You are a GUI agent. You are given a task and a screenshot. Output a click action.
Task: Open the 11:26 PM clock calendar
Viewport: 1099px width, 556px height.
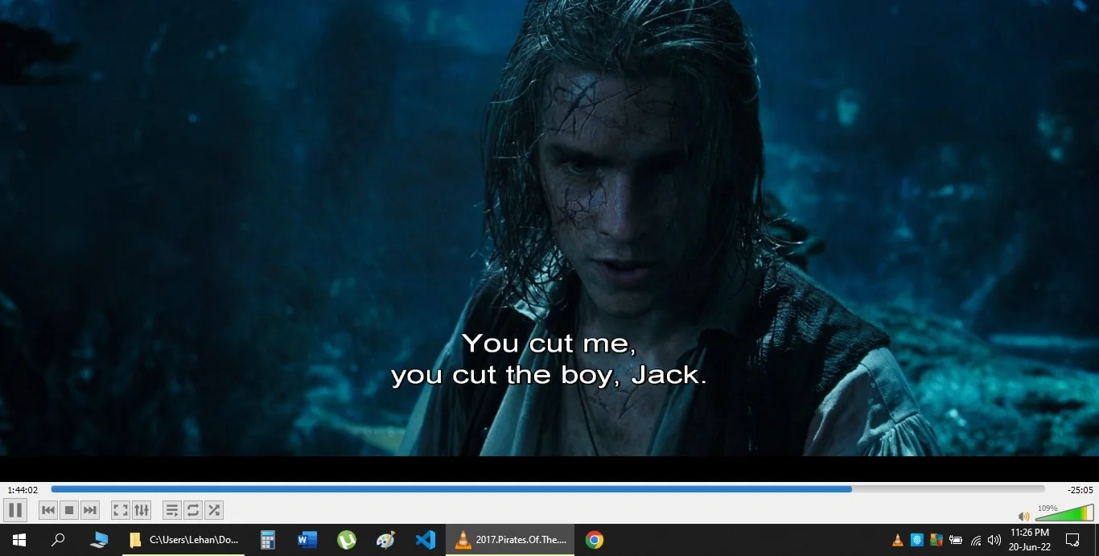1030,540
